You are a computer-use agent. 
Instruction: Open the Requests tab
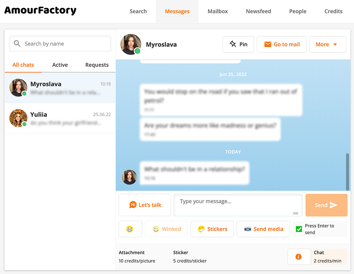click(97, 65)
